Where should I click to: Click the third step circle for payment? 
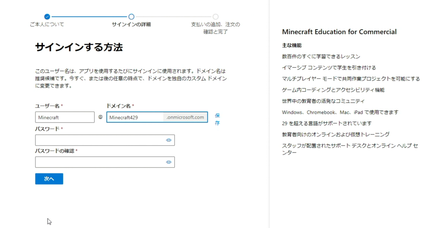coord(216,17)
